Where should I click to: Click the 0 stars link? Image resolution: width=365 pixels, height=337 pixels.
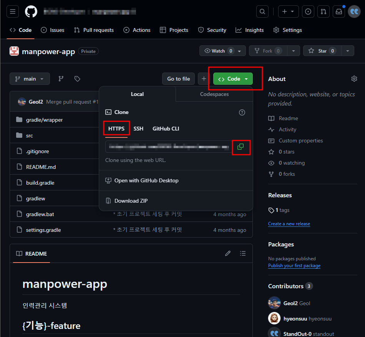(x=287, y=152)
